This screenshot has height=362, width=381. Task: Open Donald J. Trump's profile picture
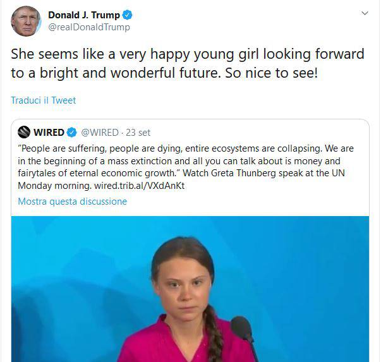(26, 21)
